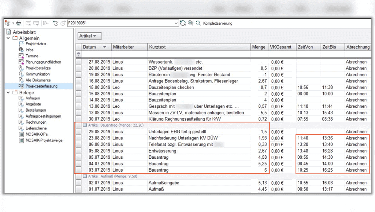Image resolution: width=375 pixels, height=212 pixels.
Task: Click the tree structure view icon
Action: pyautogui.click(x=8, y=23)
